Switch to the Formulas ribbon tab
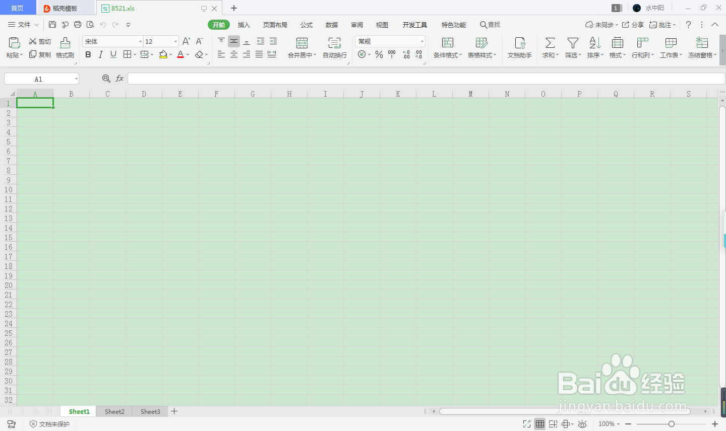Image resolution: width=726 pixels, height=431 pixels. 307,25
